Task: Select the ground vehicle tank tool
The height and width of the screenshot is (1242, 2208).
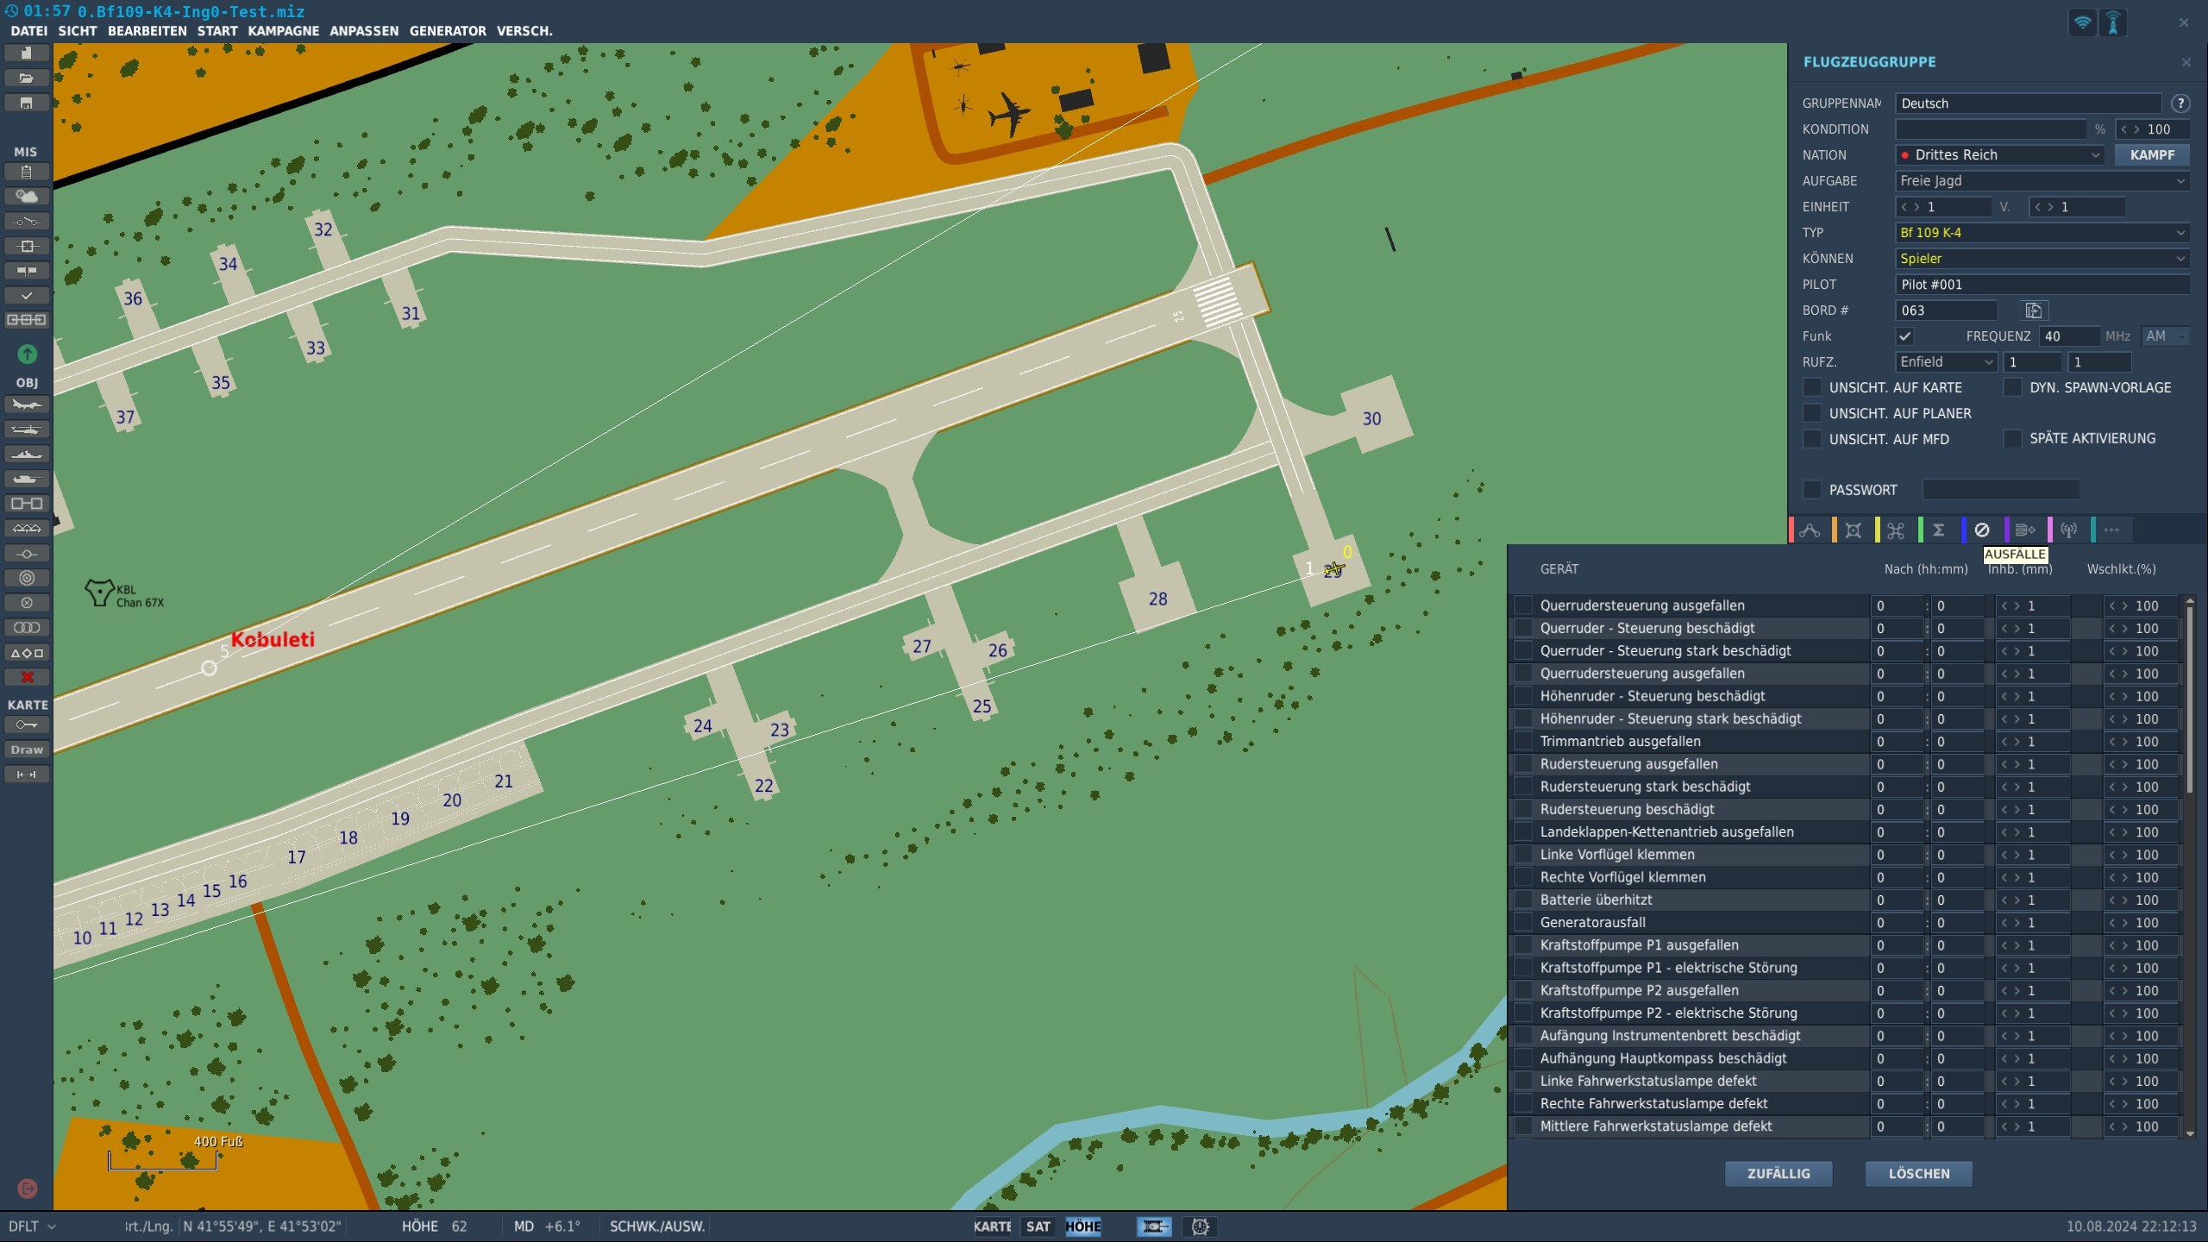Action: 26,480
